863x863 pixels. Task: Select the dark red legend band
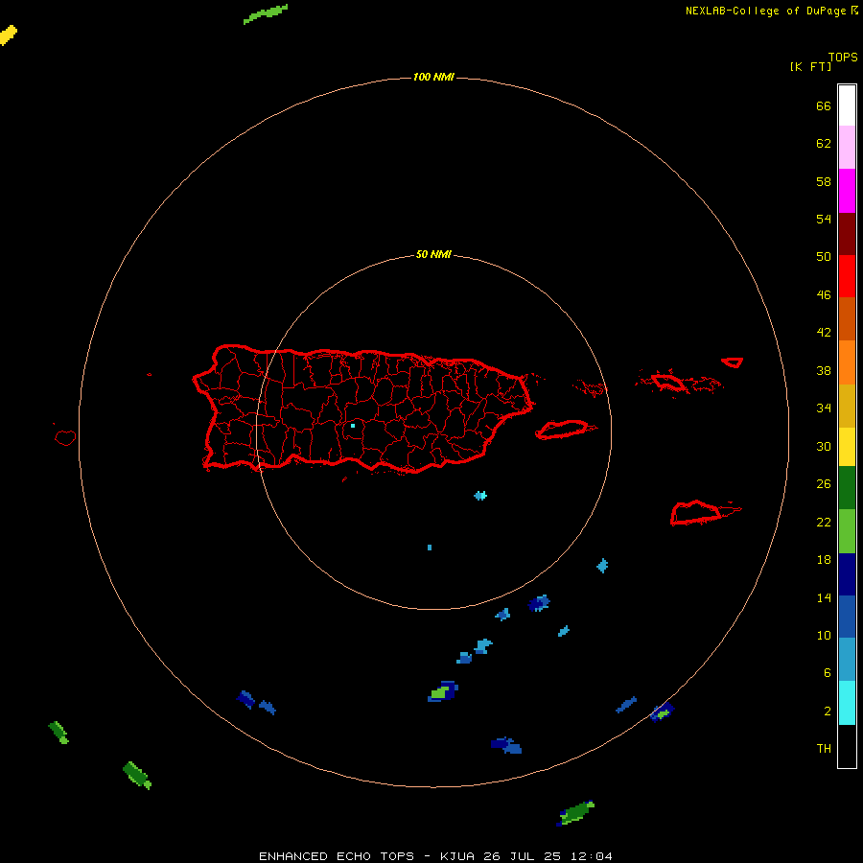pyautogui.click(x=847, y=233)
